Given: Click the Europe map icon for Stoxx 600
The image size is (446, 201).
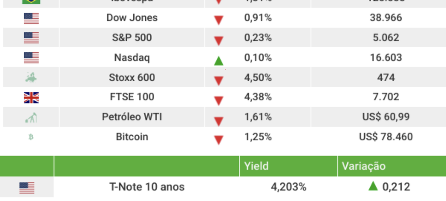Looking at the screenshot, I should 31,77.
